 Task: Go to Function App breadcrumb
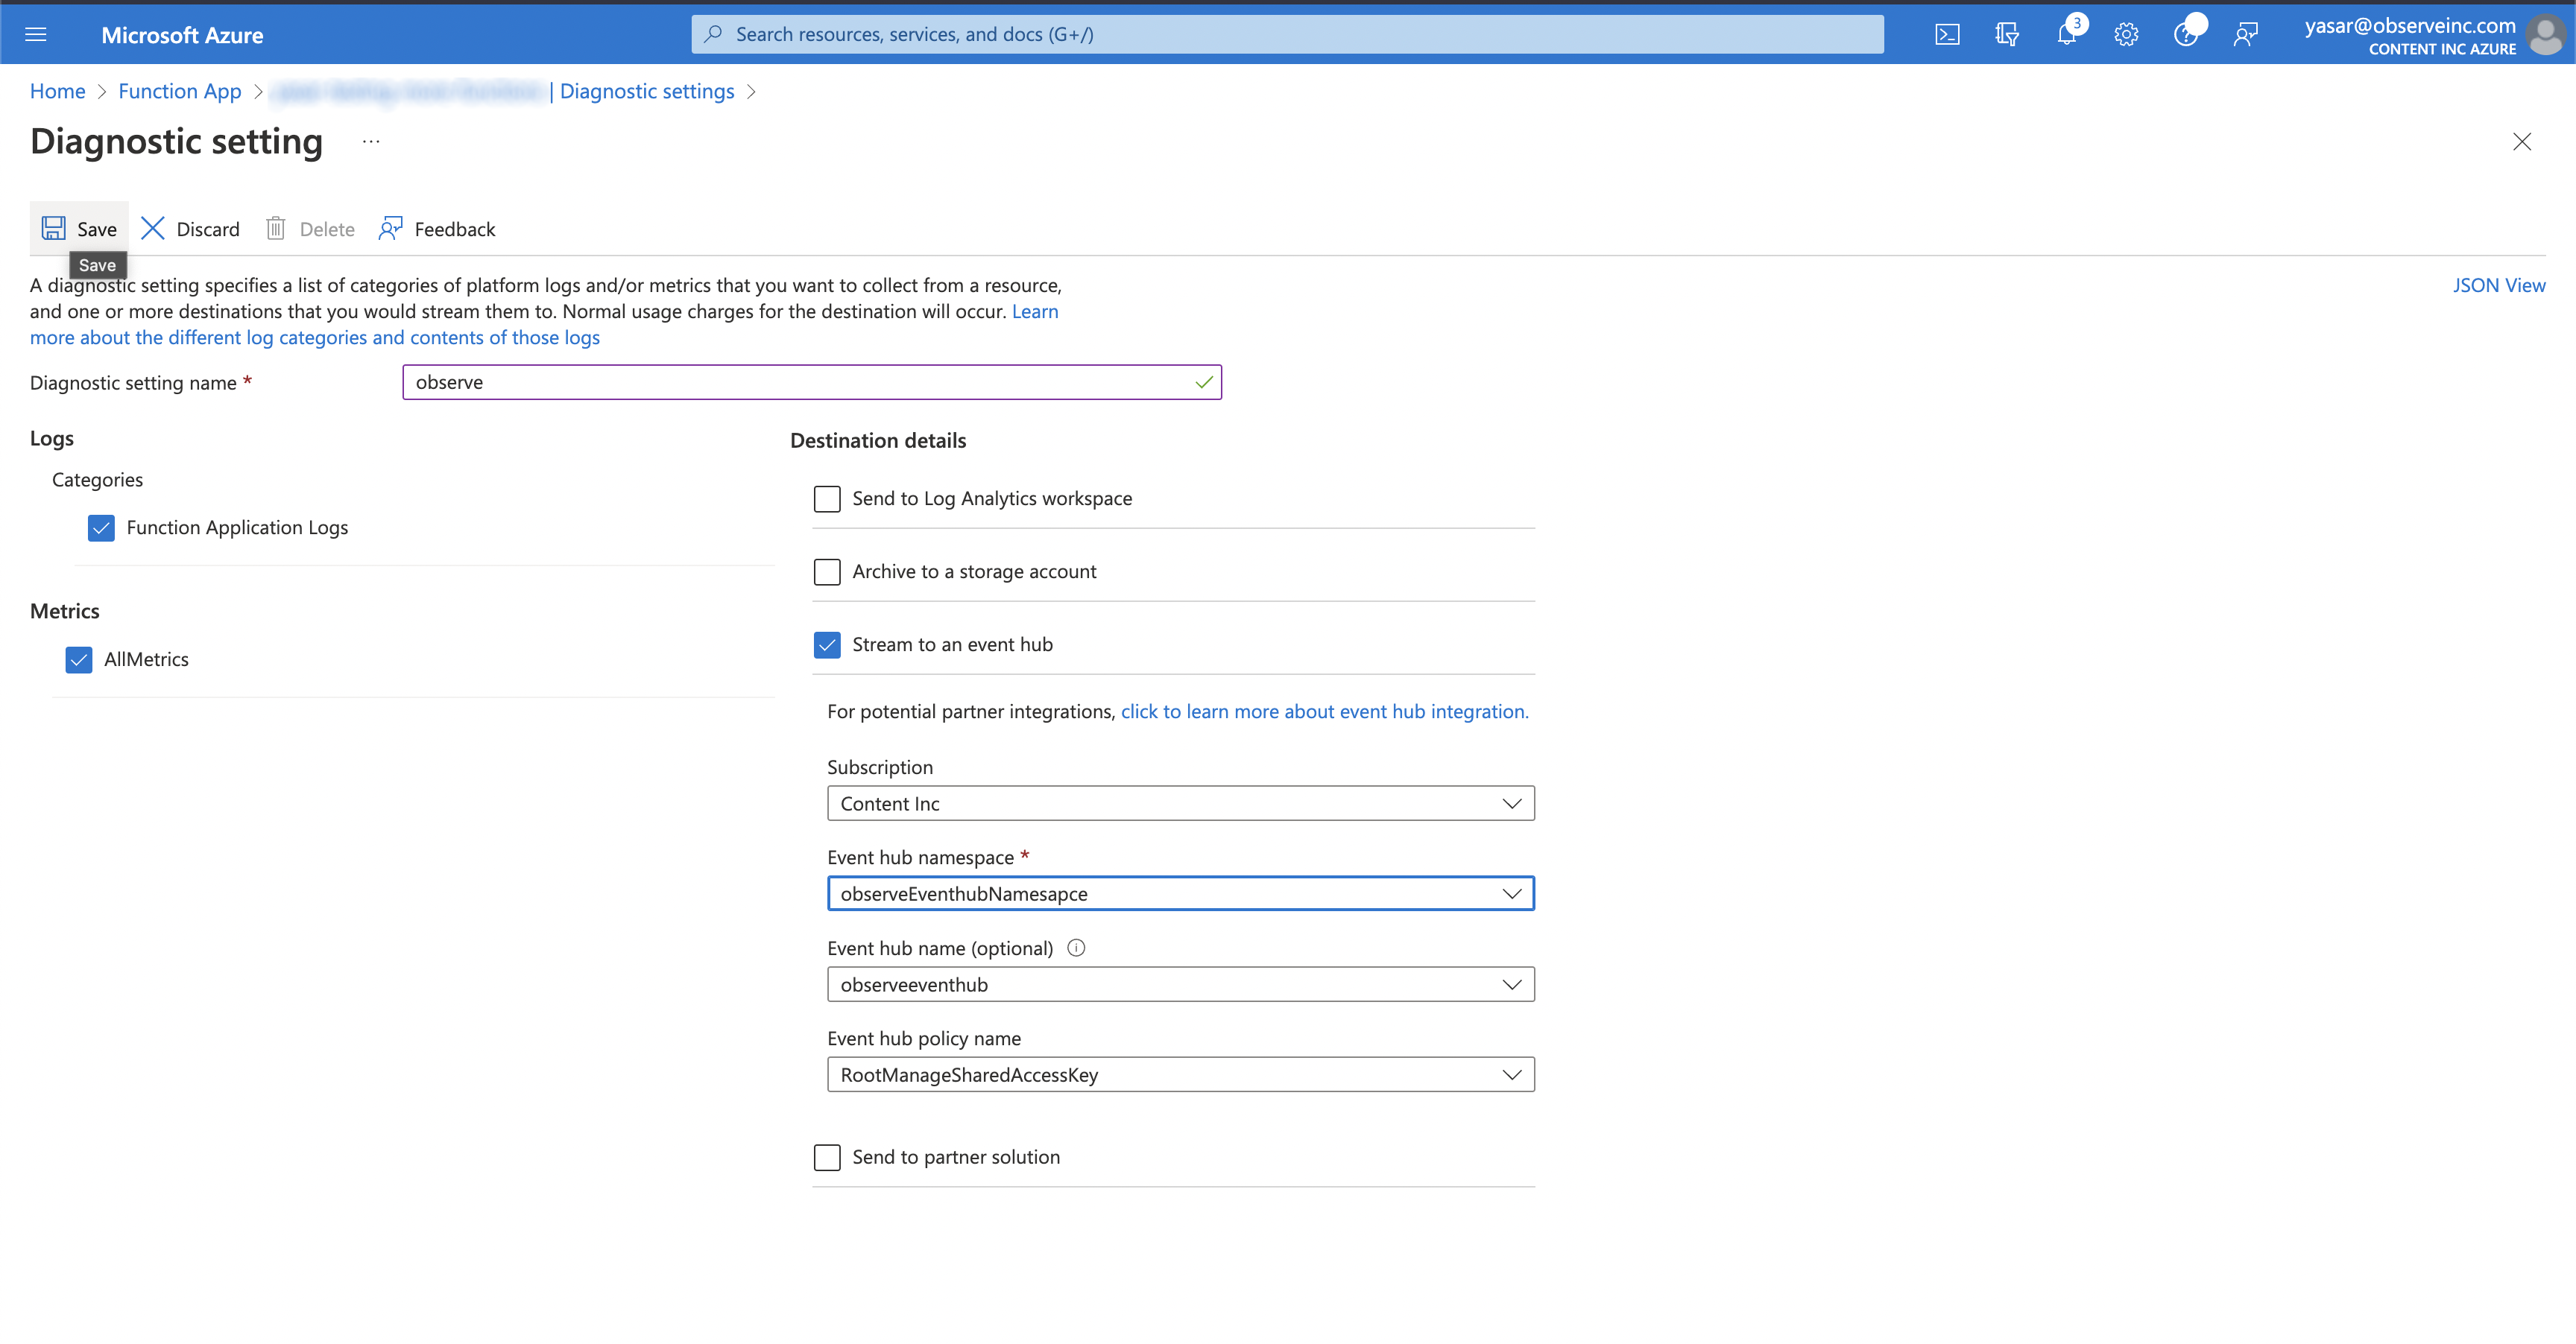click(x=180, y=91)
